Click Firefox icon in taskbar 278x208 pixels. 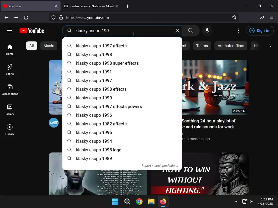click(163, 201)
